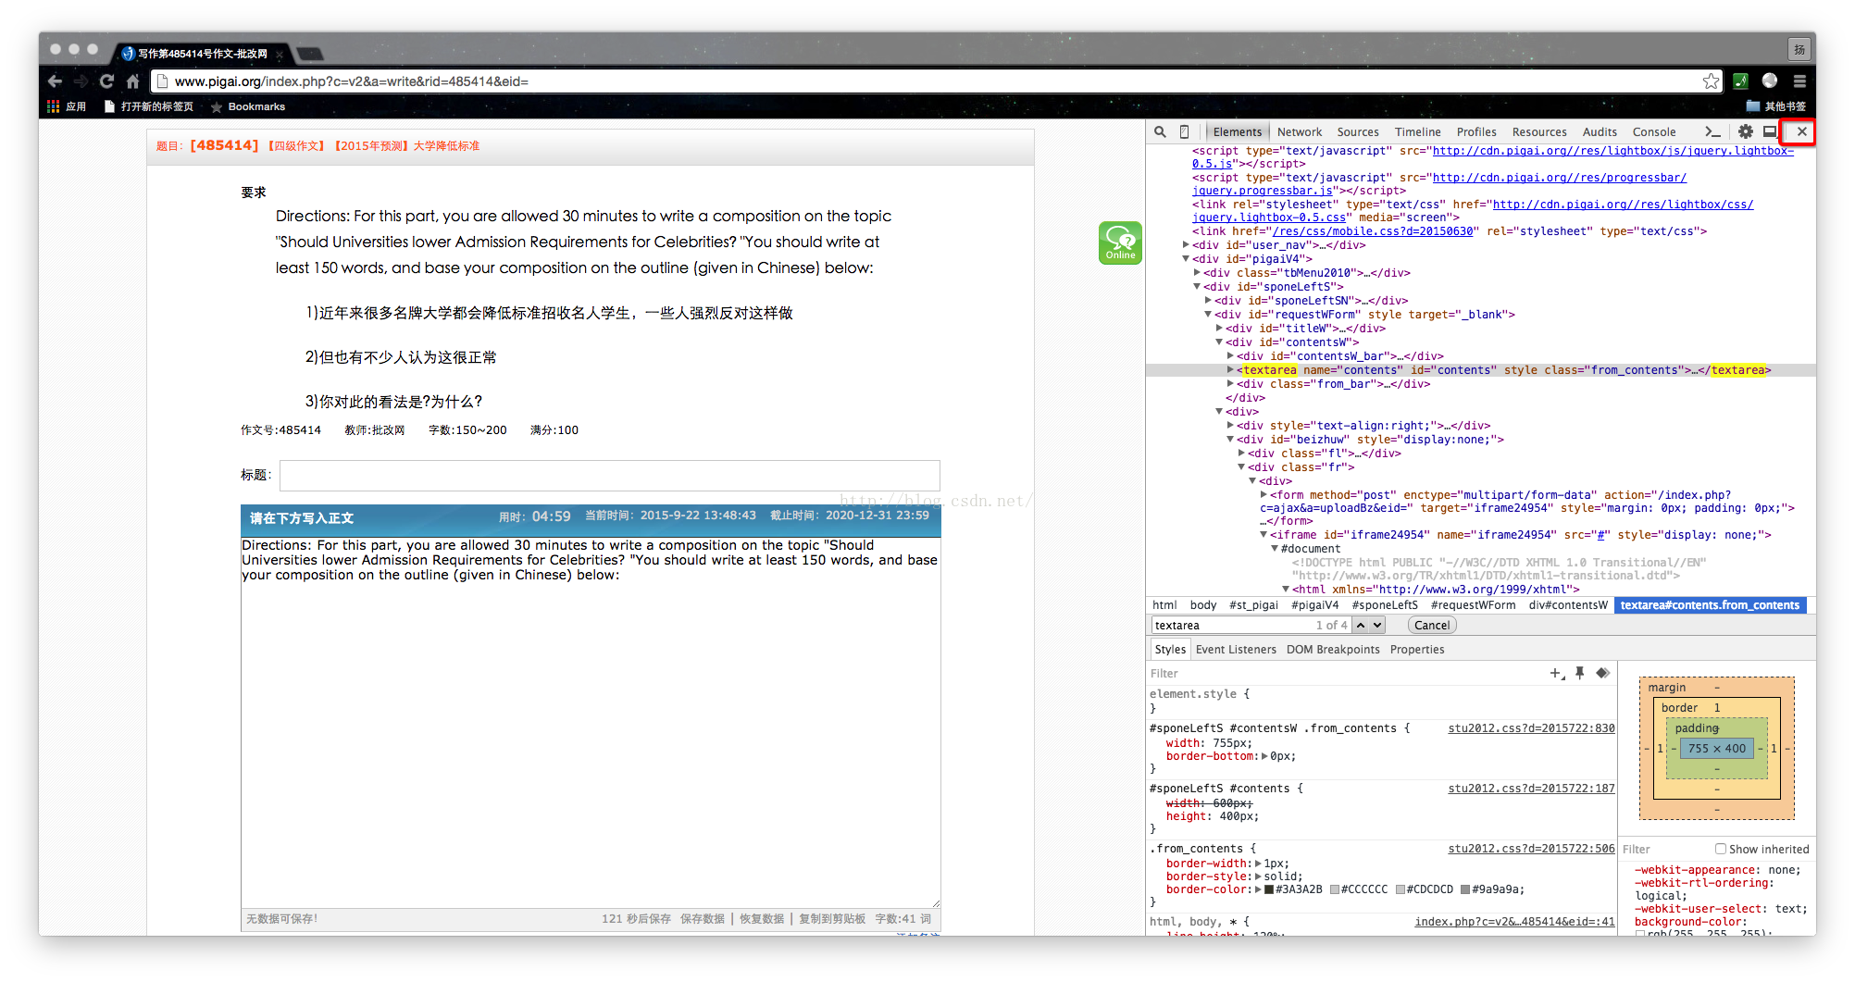Screen dimensions: 1855x982
Task: Collapse the div id="sponeLeftS" node
Action: [x=1197, y=287]
